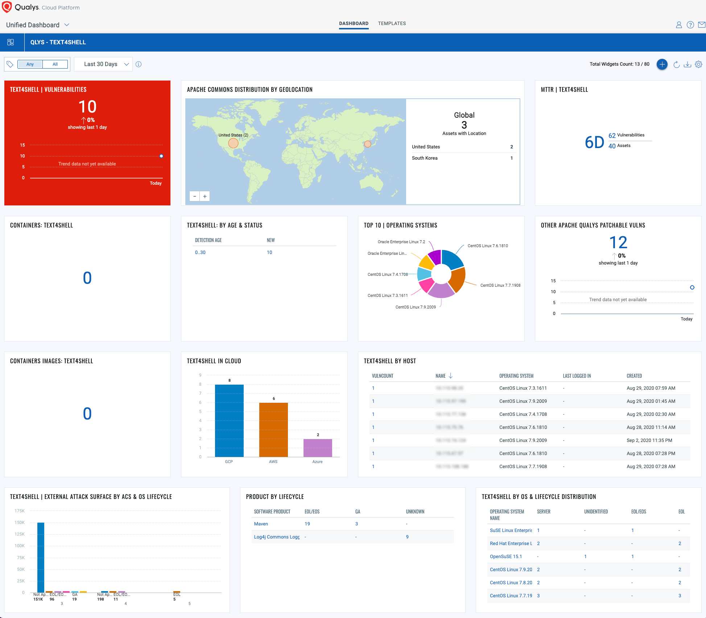Image resolution: width=706 pixels, height=618 pixels.
Task: Open the dashboard picker grid icon
Action: tap(11, 42)
